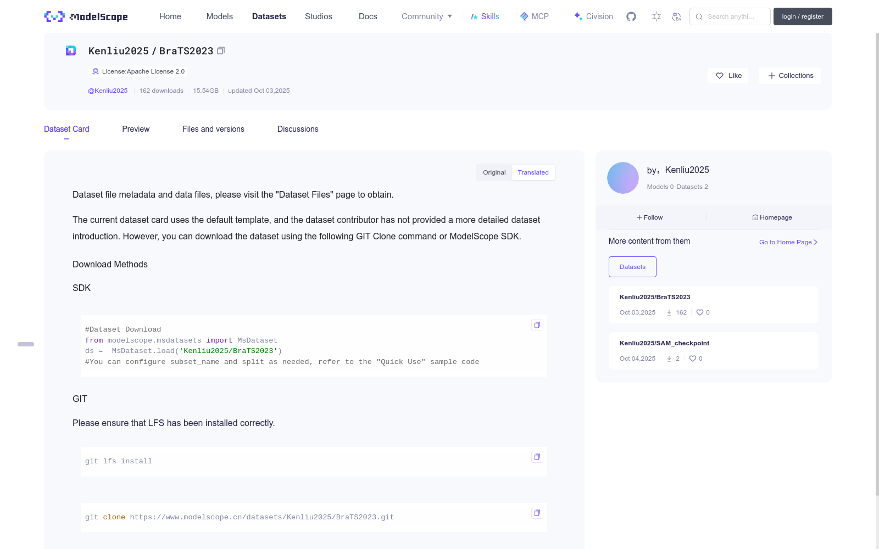Add dataset to Collections
This screenshot has width=879, height=549.
pyautogui.click(x=790, y=76)
